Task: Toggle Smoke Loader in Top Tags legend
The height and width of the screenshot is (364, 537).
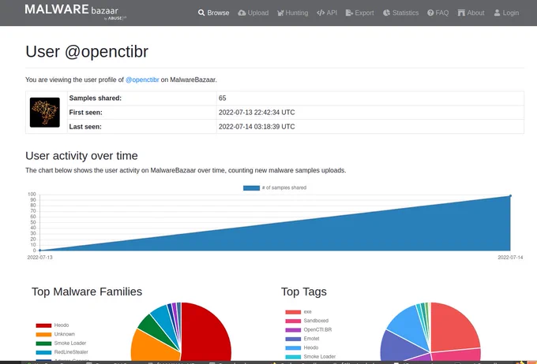Action: pyautogui.click(x=310, y=356)
